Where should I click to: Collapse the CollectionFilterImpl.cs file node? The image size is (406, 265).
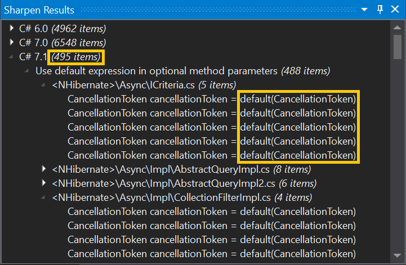point(43,197)
